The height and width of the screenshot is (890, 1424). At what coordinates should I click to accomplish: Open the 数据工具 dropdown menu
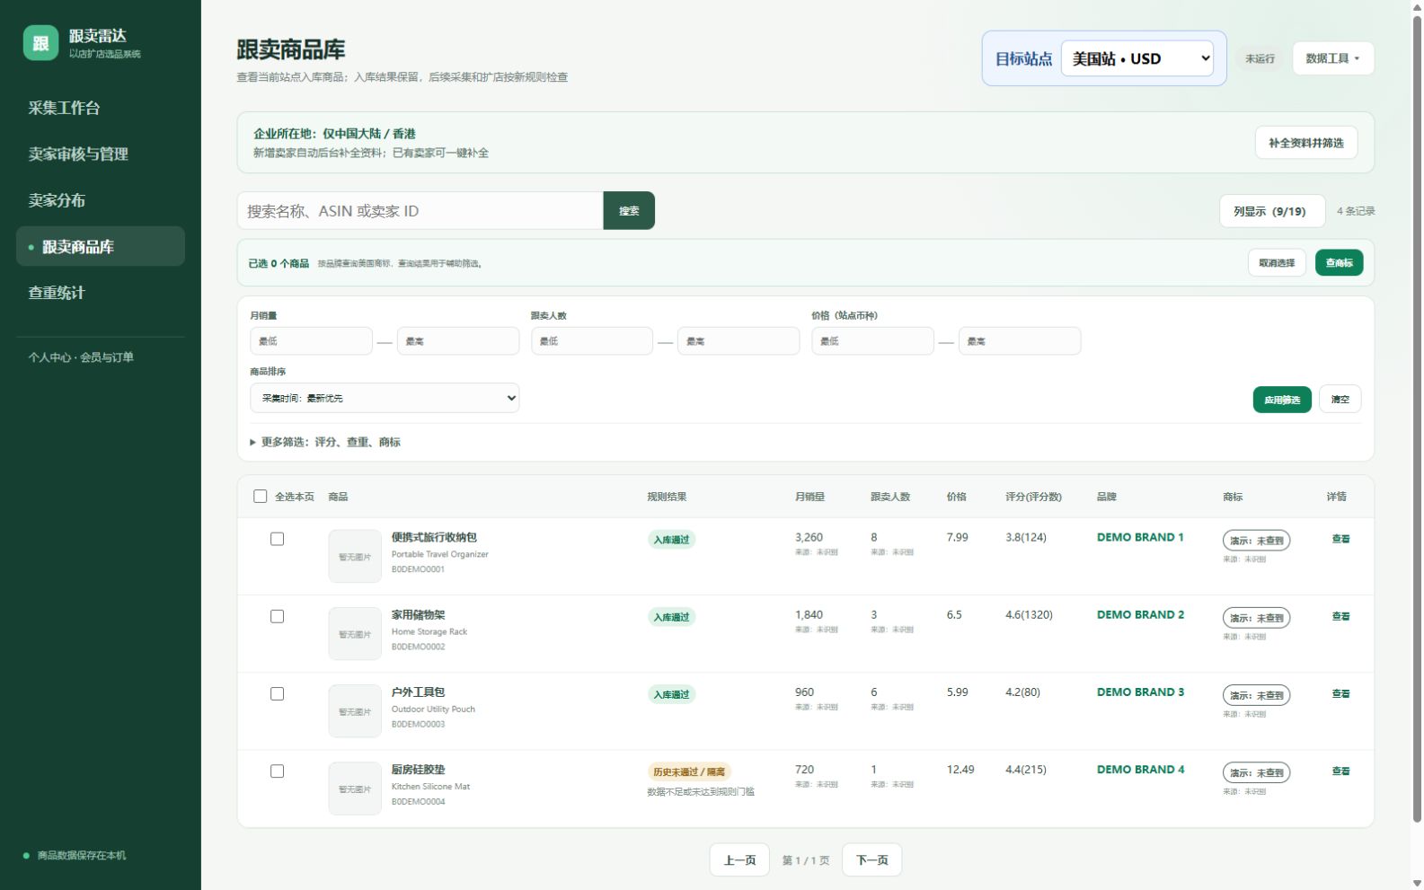(x=1332, y=58)
